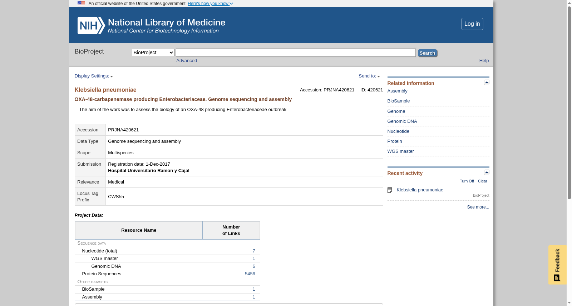Open the related BioSample link

399,101
